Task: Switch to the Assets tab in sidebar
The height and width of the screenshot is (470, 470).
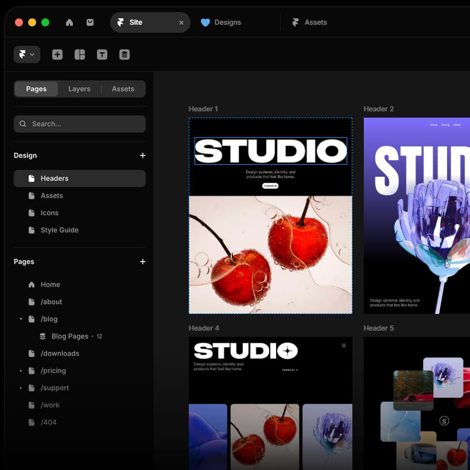Action: point(123,88)
